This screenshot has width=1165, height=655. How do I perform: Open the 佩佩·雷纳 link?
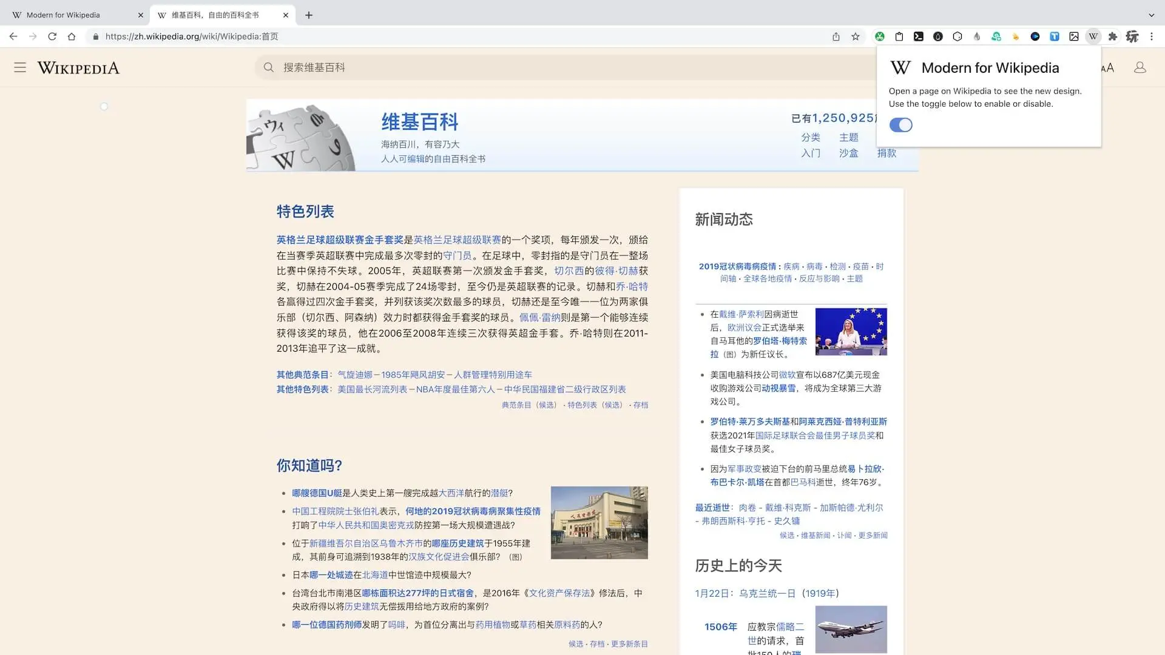(540, 318)
